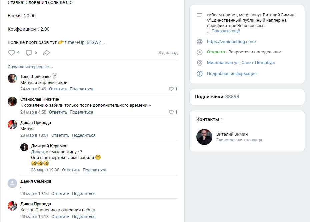Viewport: 310px width, 222px height.
Task: Expand the Сначала интересные sort dropdown
Action: pos(30,67)
